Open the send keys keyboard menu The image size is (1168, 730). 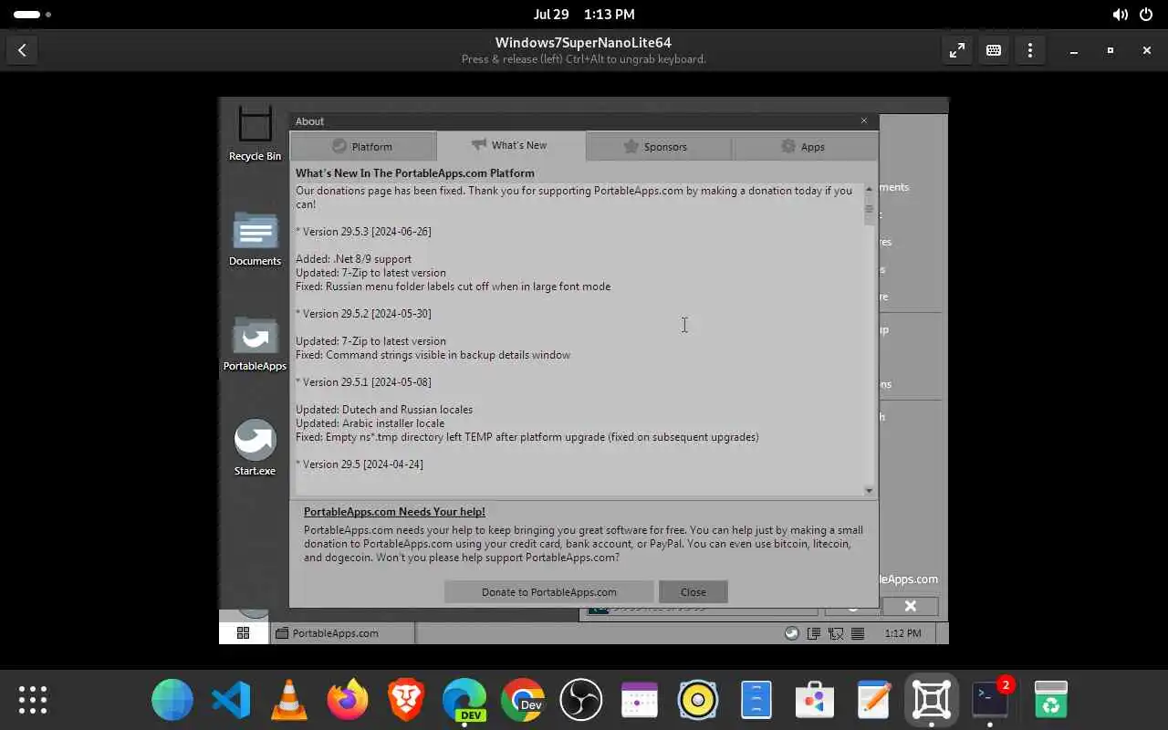pyautogui.click(x=993, y=51)
